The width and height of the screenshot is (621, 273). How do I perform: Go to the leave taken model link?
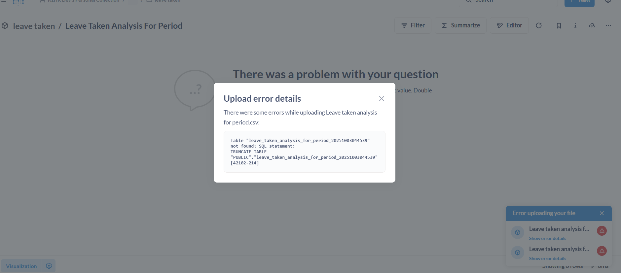point(34,26)
